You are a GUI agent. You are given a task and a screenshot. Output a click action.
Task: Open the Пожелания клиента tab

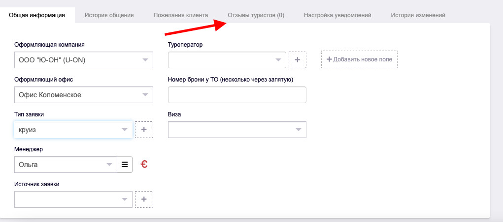pyautogui.click(x=180, y=15)
